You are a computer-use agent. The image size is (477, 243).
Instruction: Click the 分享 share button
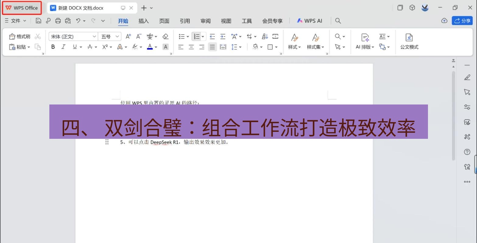pyautogui.click(x=462, y=21)
